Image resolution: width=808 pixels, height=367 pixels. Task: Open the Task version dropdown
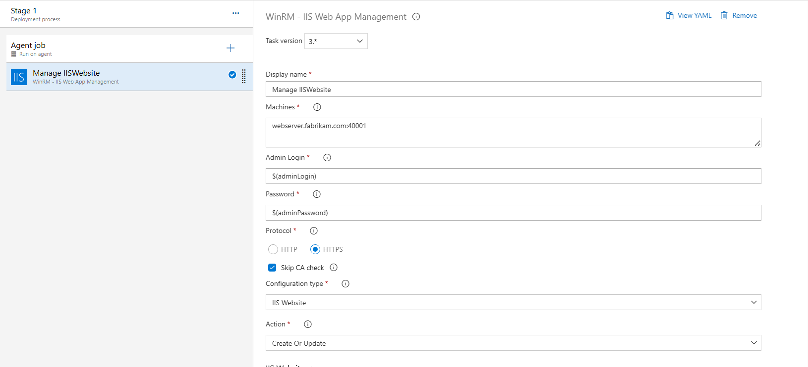tap(336, 41)
